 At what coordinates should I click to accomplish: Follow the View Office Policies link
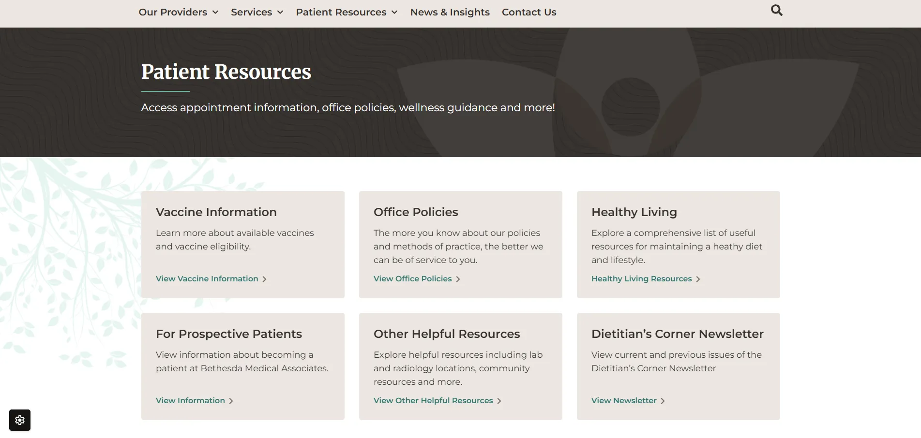[412, 278]
